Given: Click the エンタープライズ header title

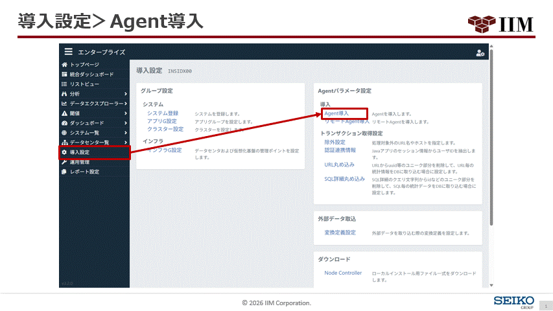Looking at the screenshot, I should tap(102, 52).
